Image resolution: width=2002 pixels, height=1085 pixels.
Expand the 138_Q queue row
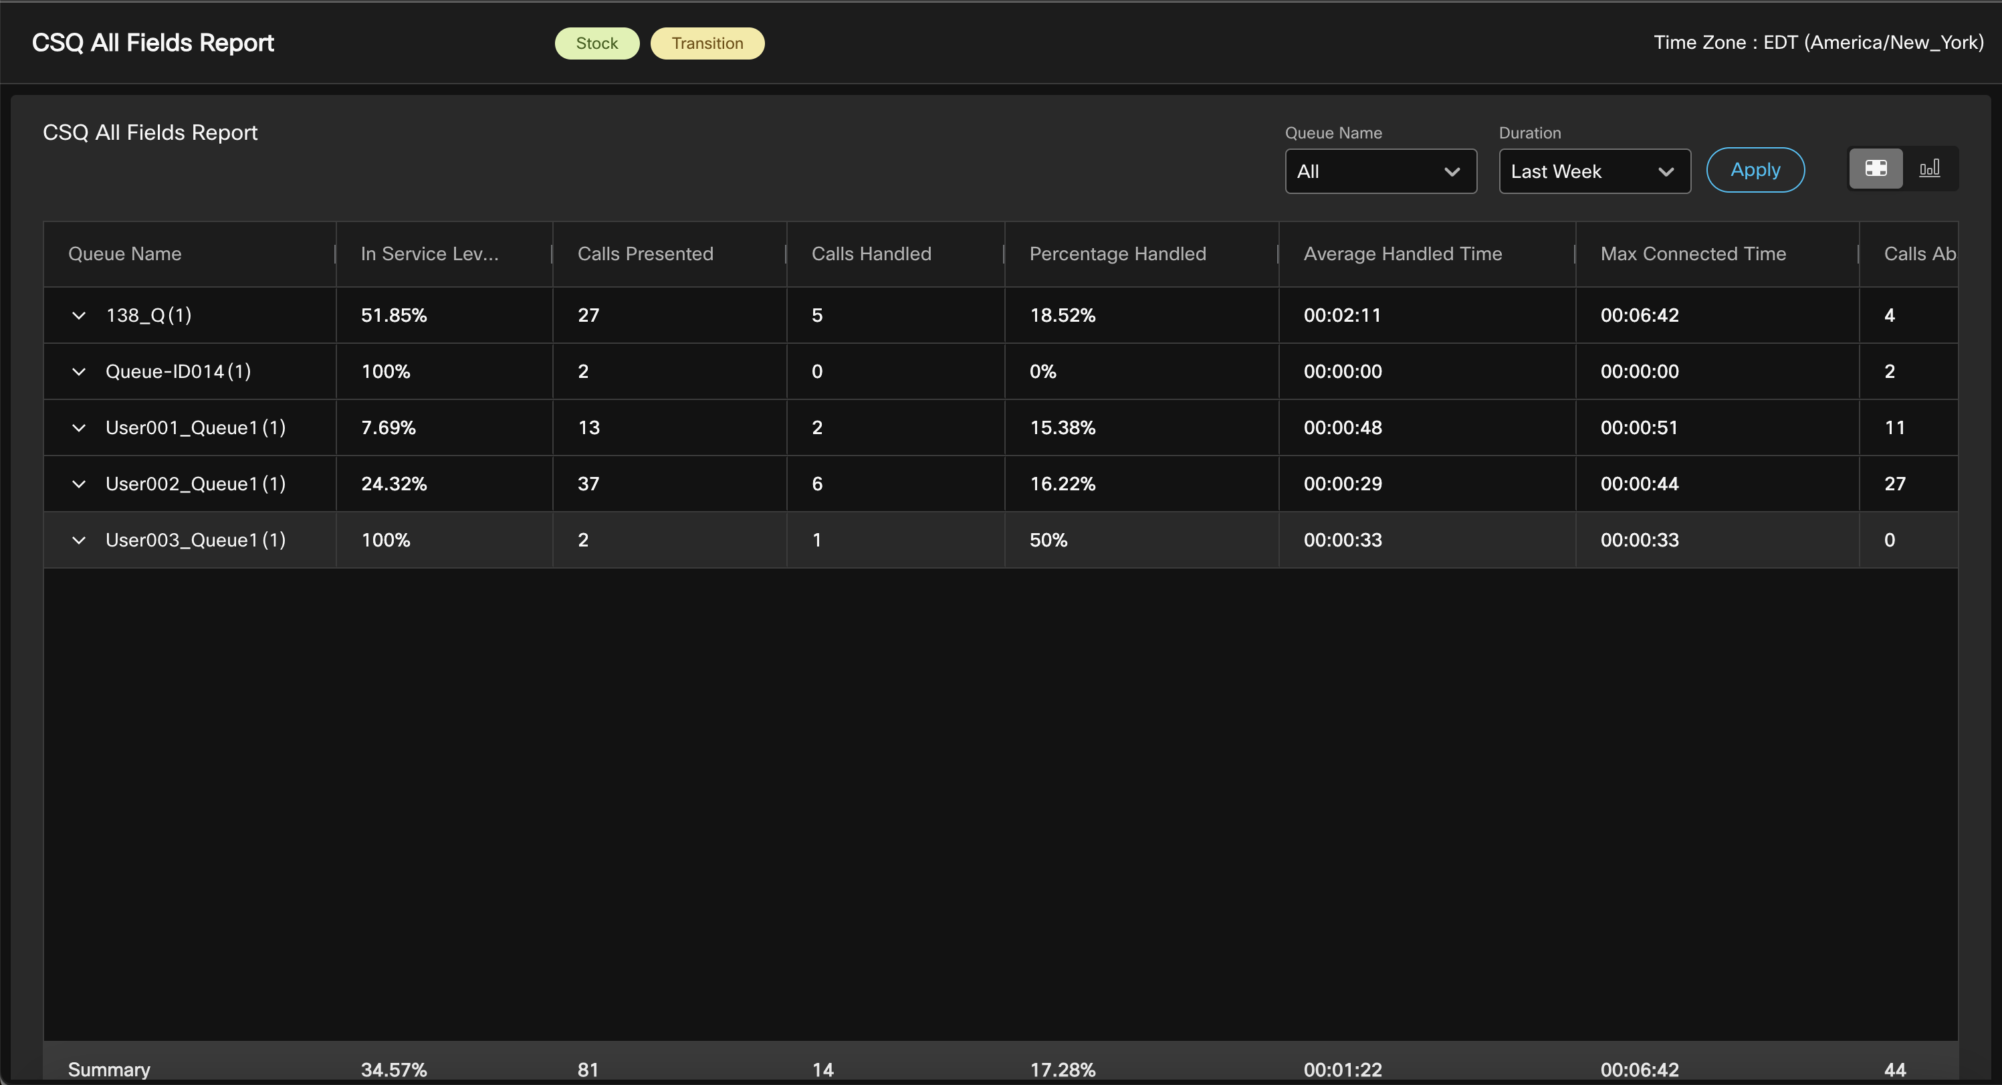(78, 316)
